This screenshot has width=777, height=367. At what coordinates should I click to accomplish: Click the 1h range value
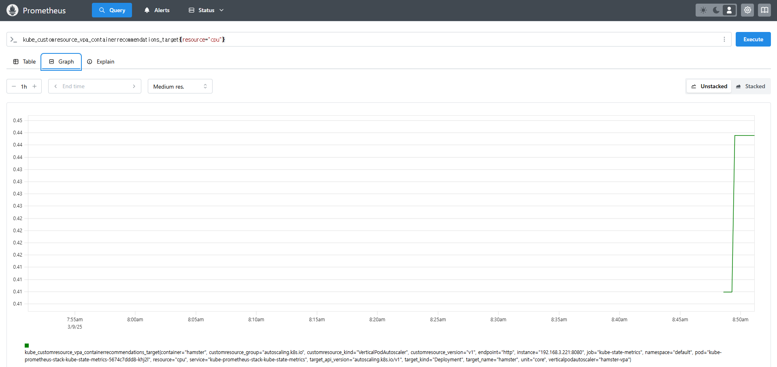click(24, 87)
